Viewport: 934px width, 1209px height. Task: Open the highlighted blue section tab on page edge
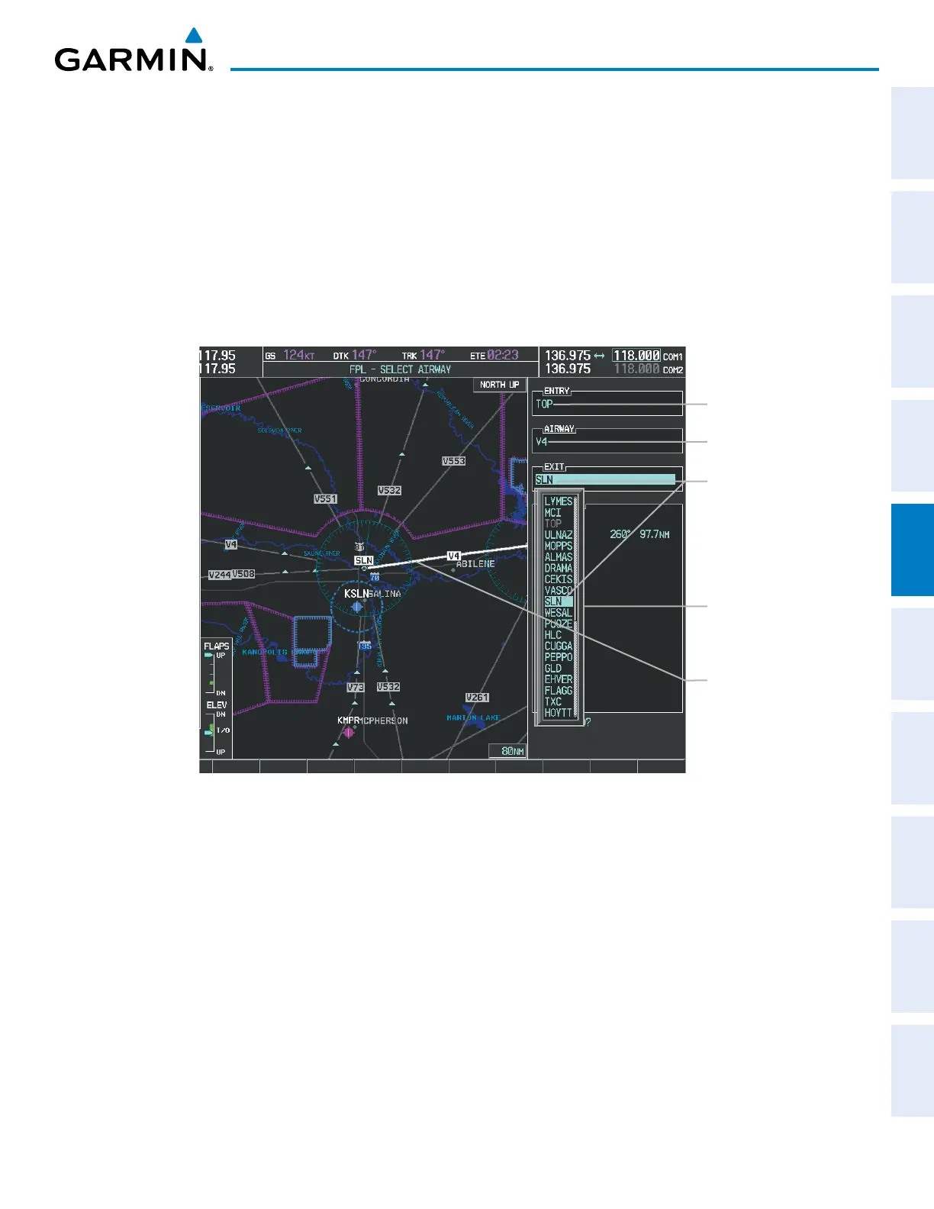[912, 550]
